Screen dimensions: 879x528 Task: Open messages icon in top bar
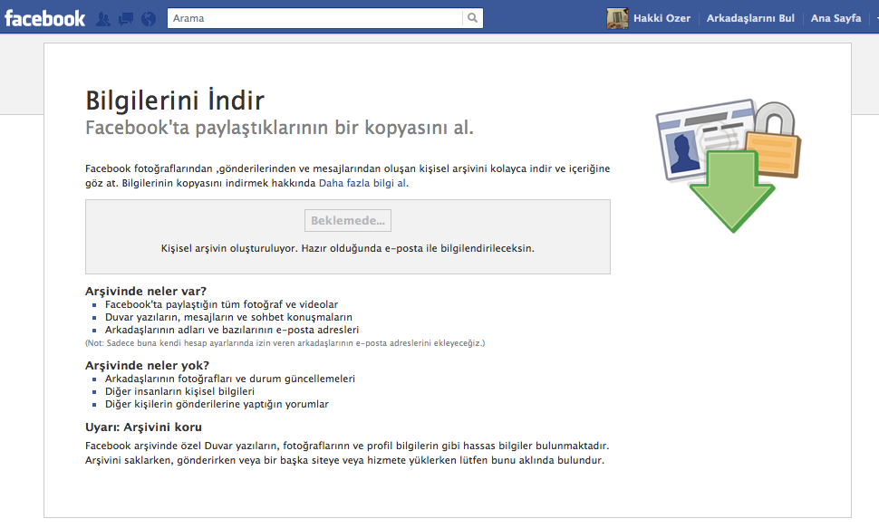126,19
